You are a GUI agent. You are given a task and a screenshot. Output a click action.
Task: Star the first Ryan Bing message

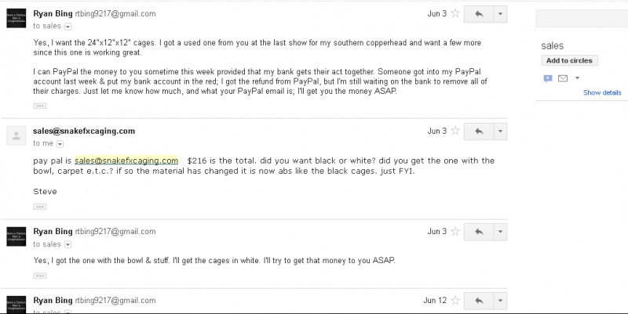455,13
